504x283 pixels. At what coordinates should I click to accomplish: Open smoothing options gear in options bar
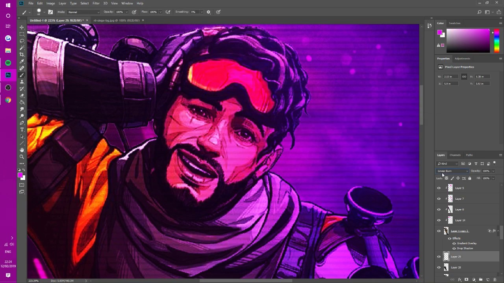209,12
